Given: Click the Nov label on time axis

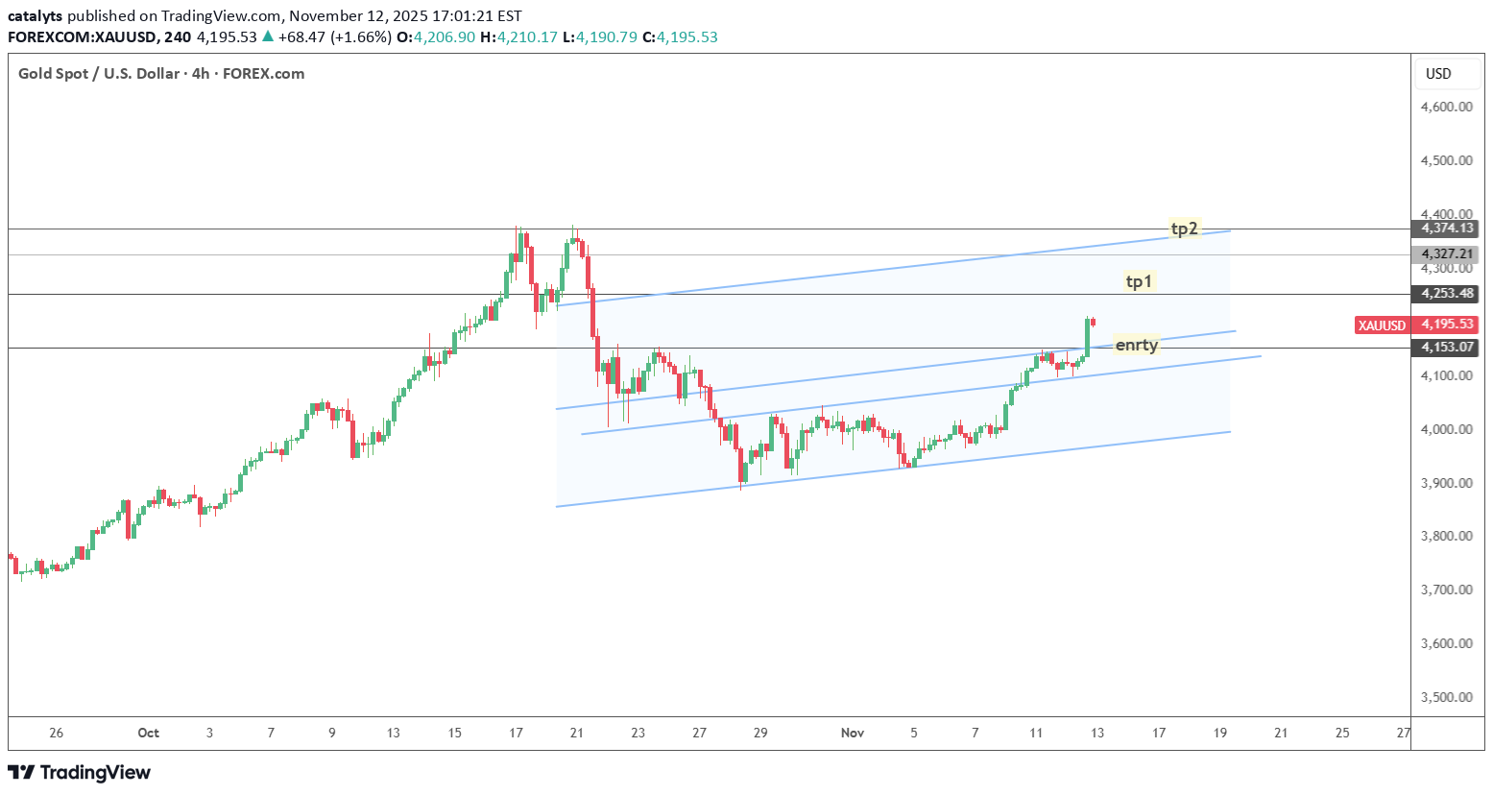Looking at the screenshot, I should click(852, 733).
